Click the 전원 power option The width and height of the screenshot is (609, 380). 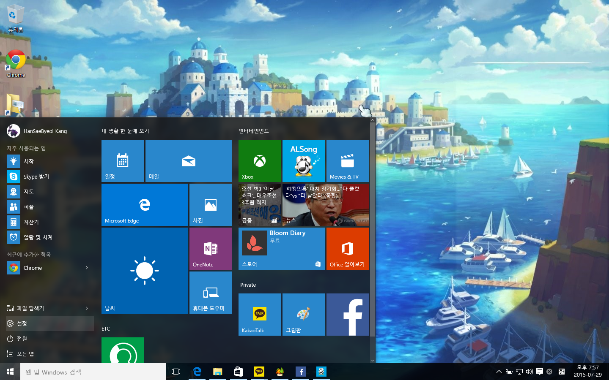click(x=22, y=339)
